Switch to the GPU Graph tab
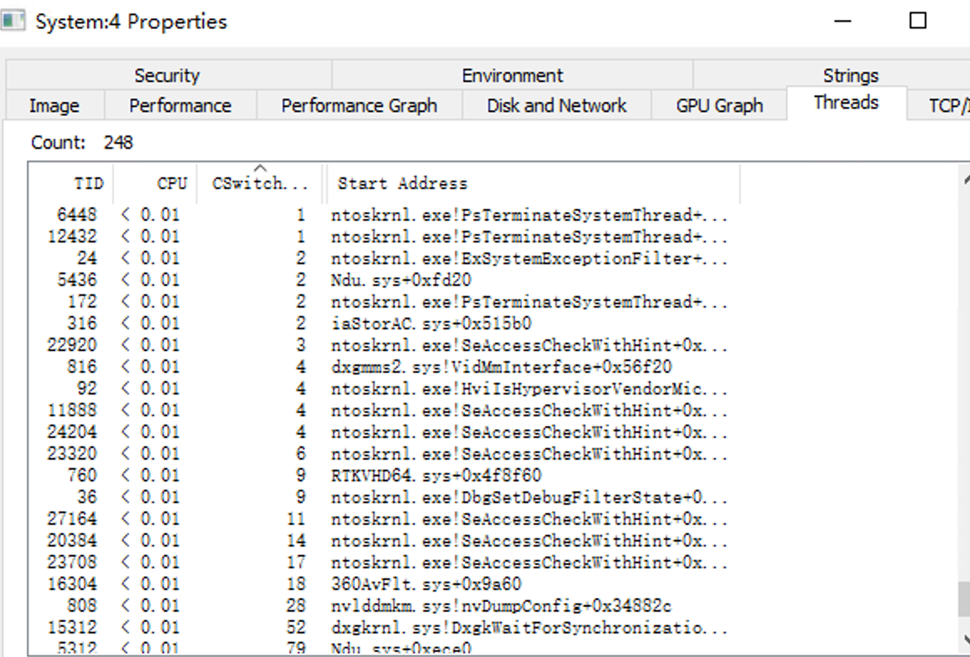Screen dimensions: 970x657 click(x=719, y=105)
